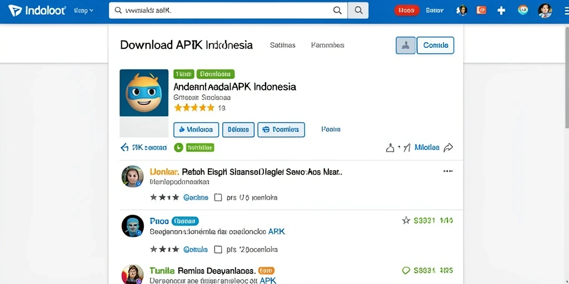Click the masked mascot app thumbnail
The width and height of the screenshot is (569, 284).
pos(144,93)
